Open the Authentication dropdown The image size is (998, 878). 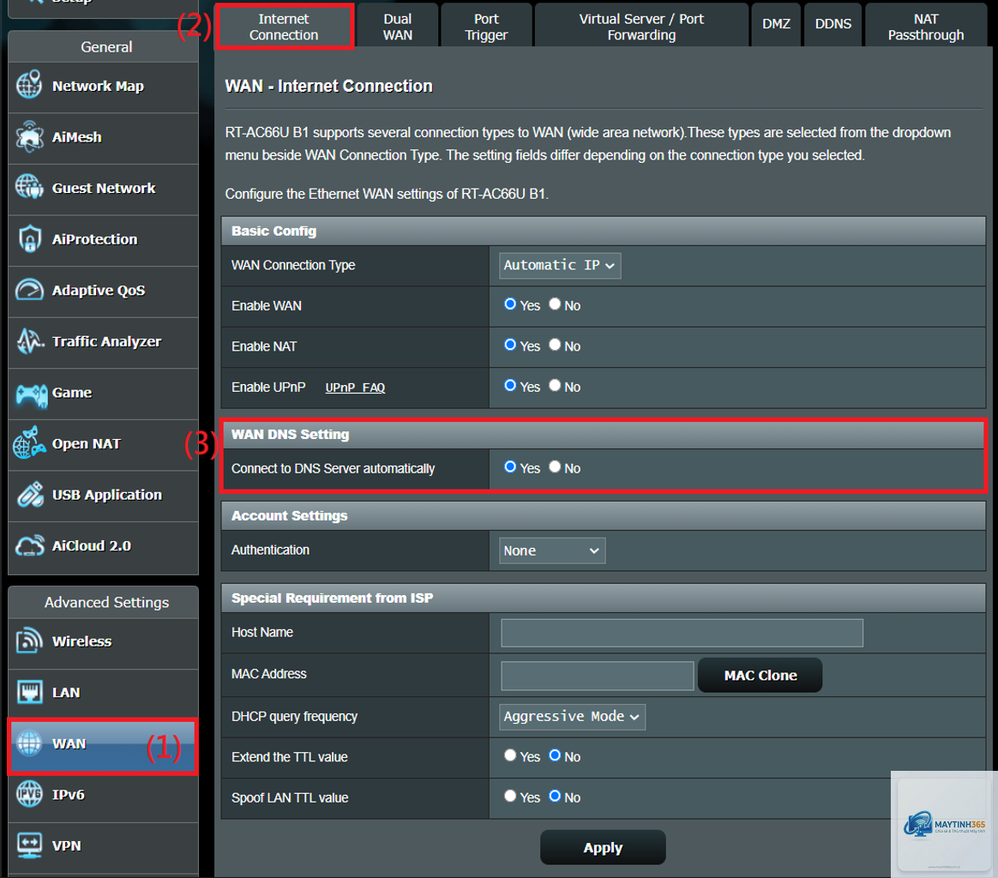pos(552,550)
